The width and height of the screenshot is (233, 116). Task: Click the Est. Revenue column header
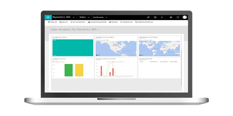(x=154, y=61)
